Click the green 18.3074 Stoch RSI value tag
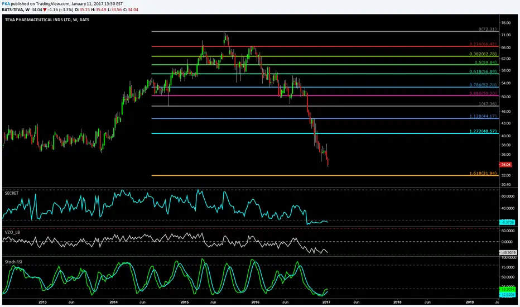Viewport: 520px width, 307px height. click(x=507, y=289)
